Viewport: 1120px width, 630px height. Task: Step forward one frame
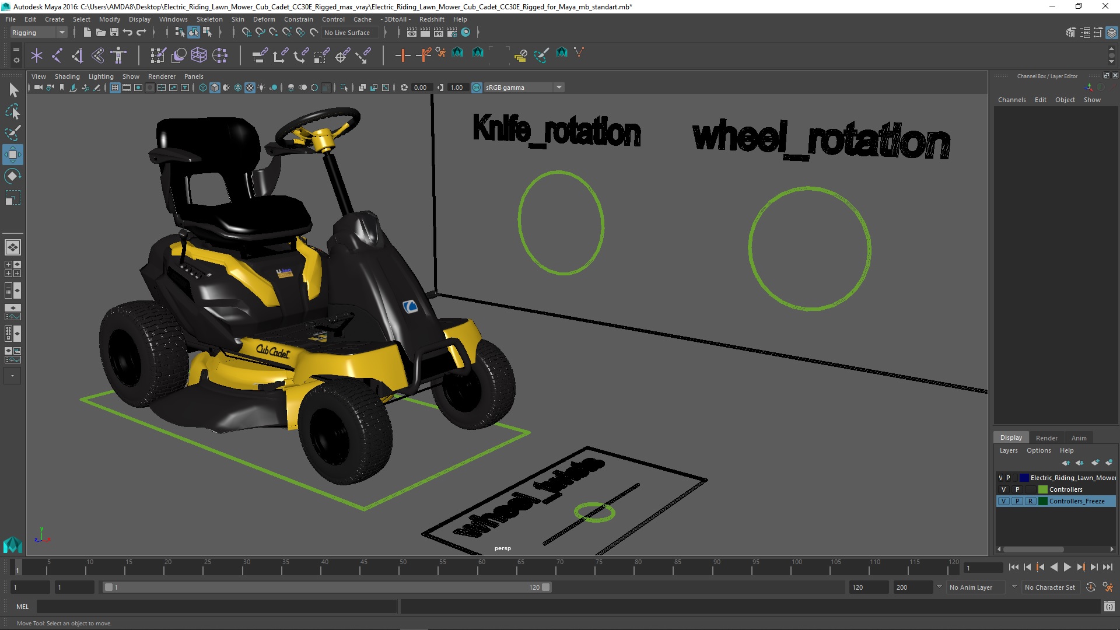pos(1094,567)
